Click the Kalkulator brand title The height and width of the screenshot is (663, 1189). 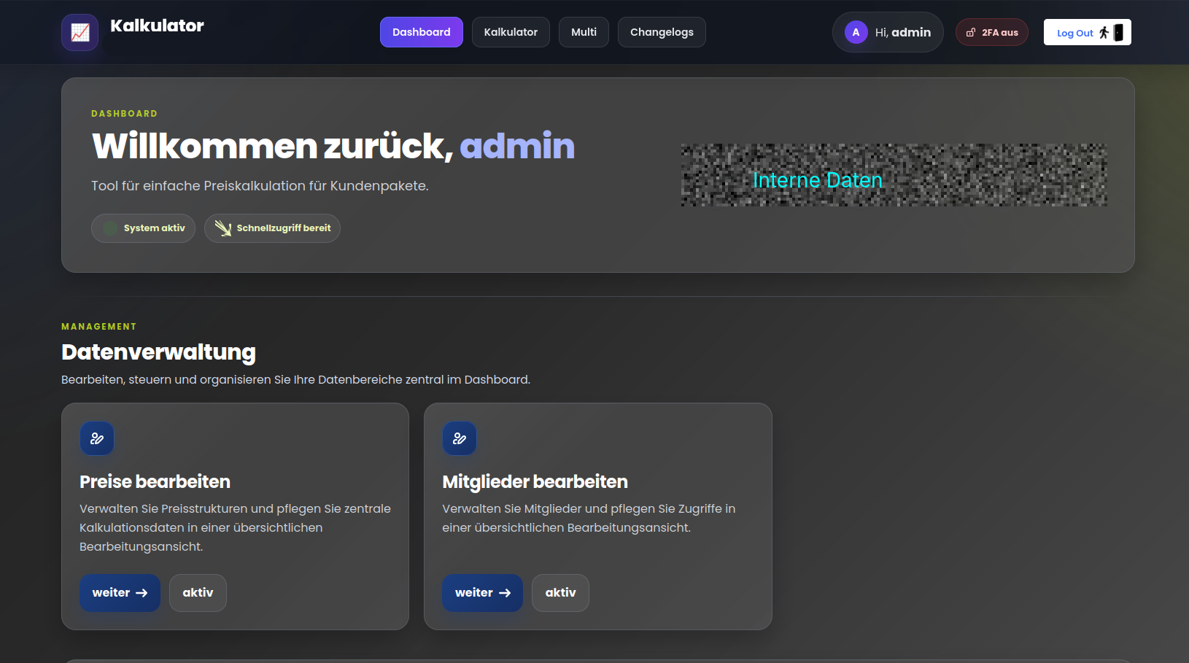click(x=157, y=26)
